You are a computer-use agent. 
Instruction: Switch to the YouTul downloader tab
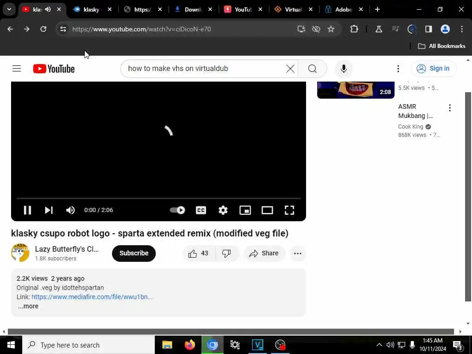pos(243,10)
